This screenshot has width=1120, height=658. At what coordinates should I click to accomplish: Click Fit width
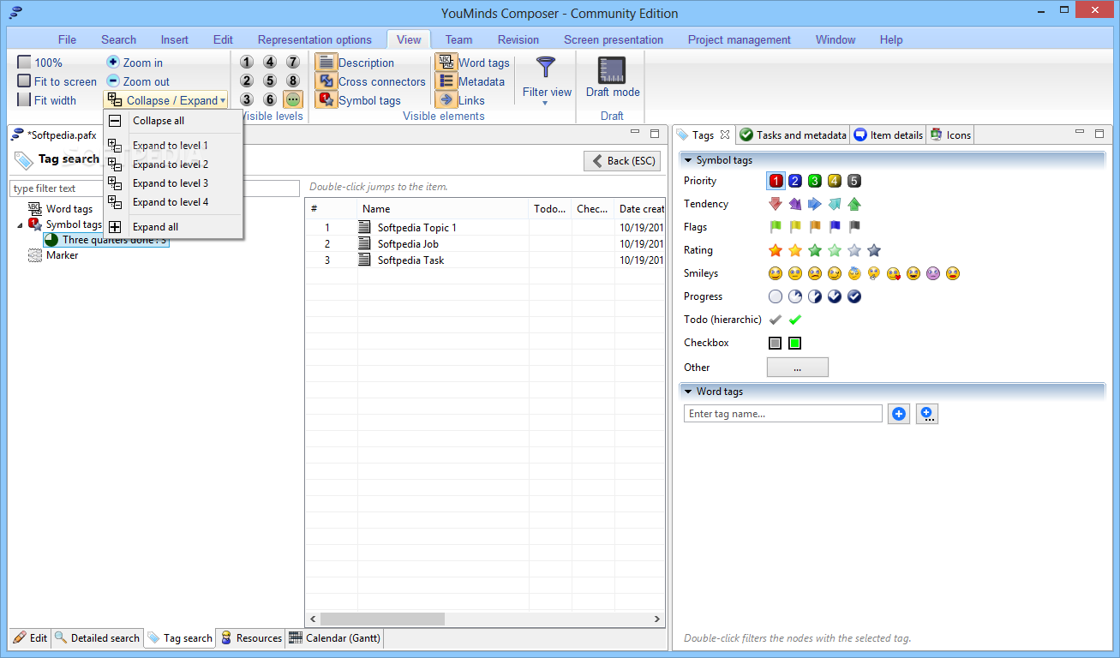(x=47, y=100)
